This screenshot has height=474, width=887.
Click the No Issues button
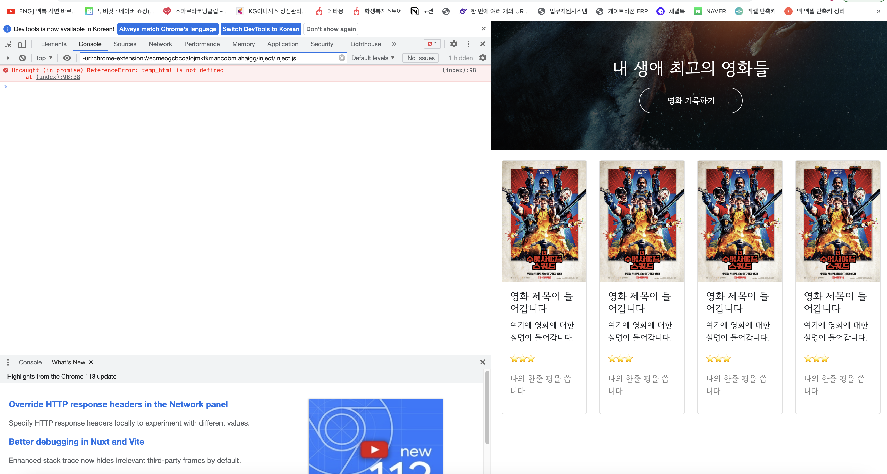coord(421,58)
